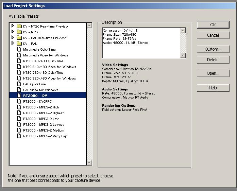Click the Delete preset button
Image resolution: width=237 pixels, height=191 pixels.
click(213, 59)
